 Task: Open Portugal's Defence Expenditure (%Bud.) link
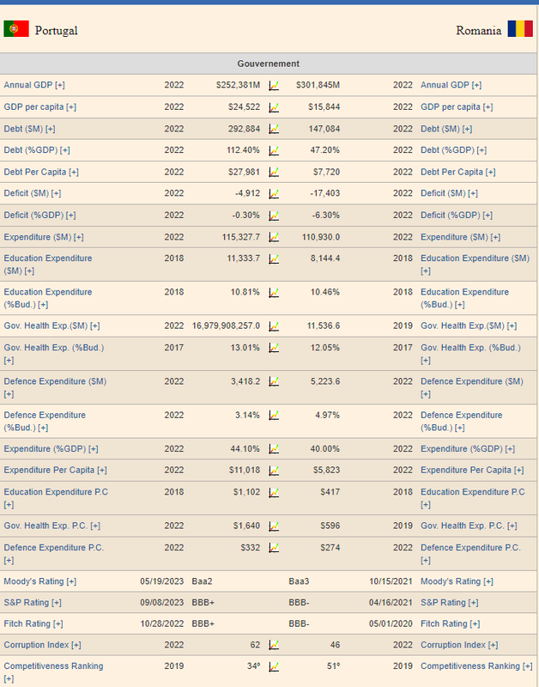click(x=45, y=421)
